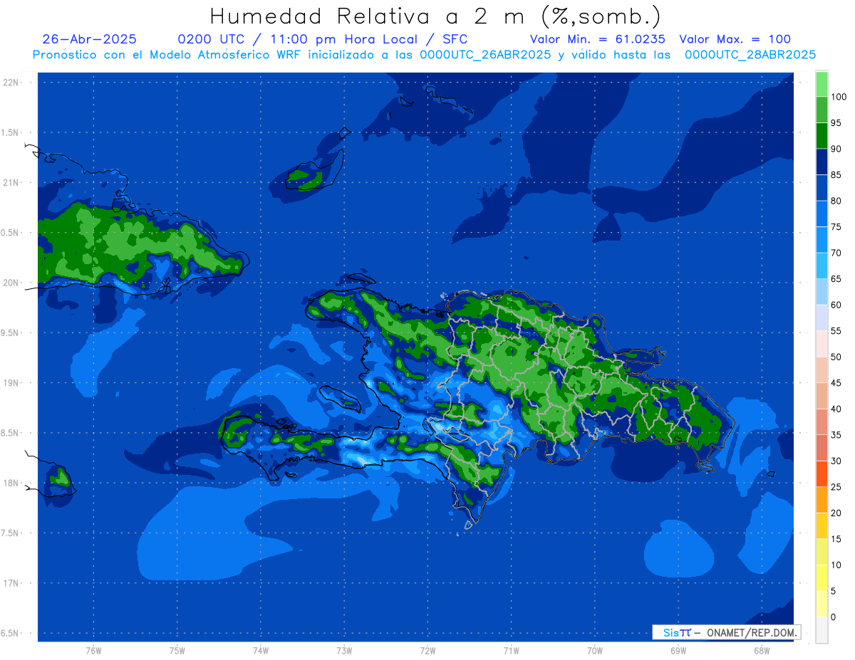Click the light green swatch above 100

pos(822,84)
